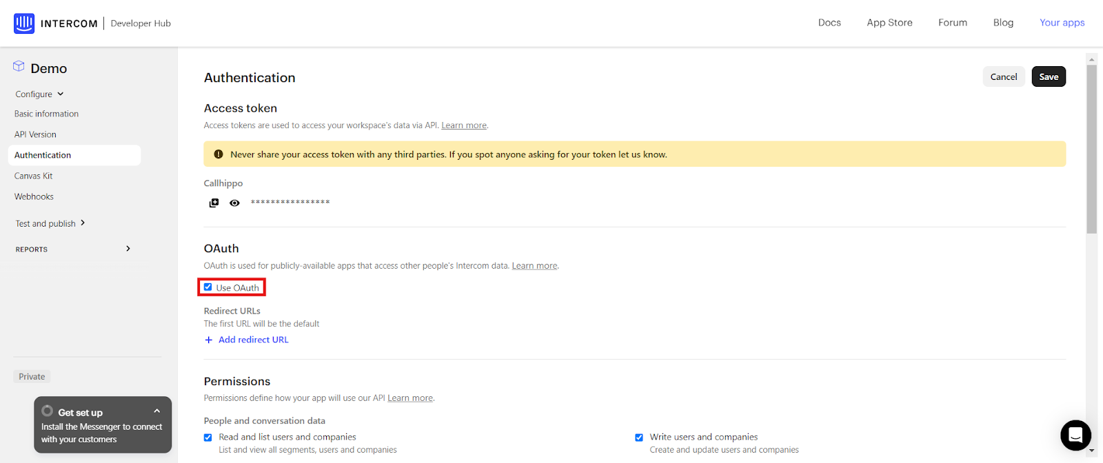Open Learn more under Permissions
Image resolution: width=1103 pixels, height=463 pixels.
(x=410, y=398)
